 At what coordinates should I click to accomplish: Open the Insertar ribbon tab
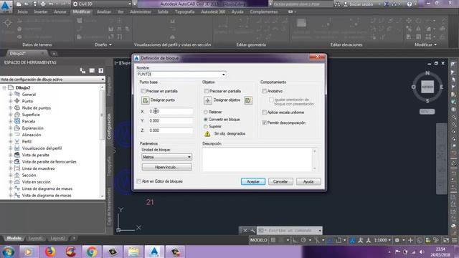(41, 11)
